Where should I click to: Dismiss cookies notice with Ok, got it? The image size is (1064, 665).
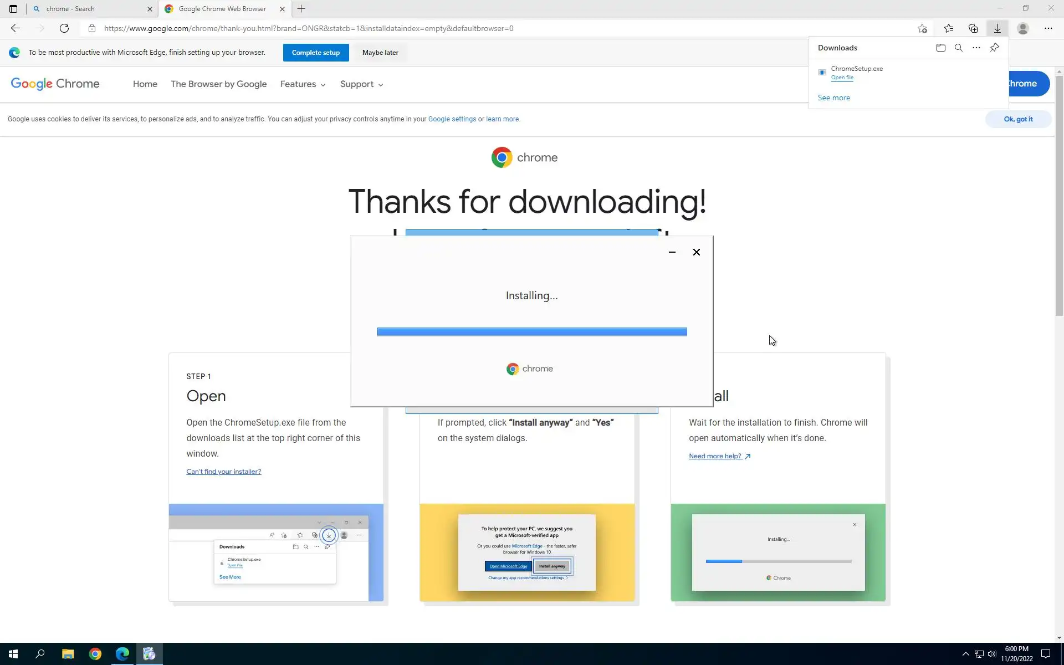click(1017, 119)
